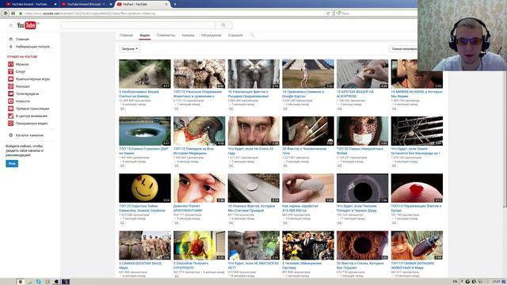Close the YouFact - YouTube tab
Screen dimensions: 507x285
(x=166, y=4)
